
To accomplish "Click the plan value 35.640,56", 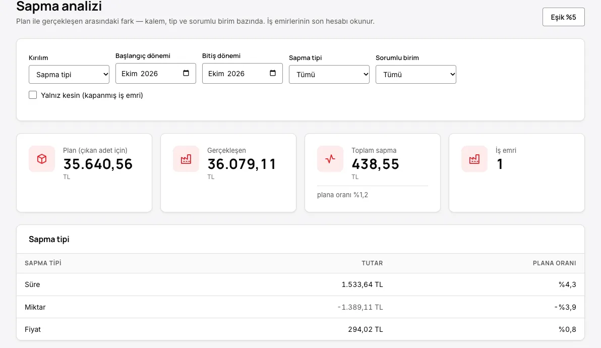I will point(98,164).
